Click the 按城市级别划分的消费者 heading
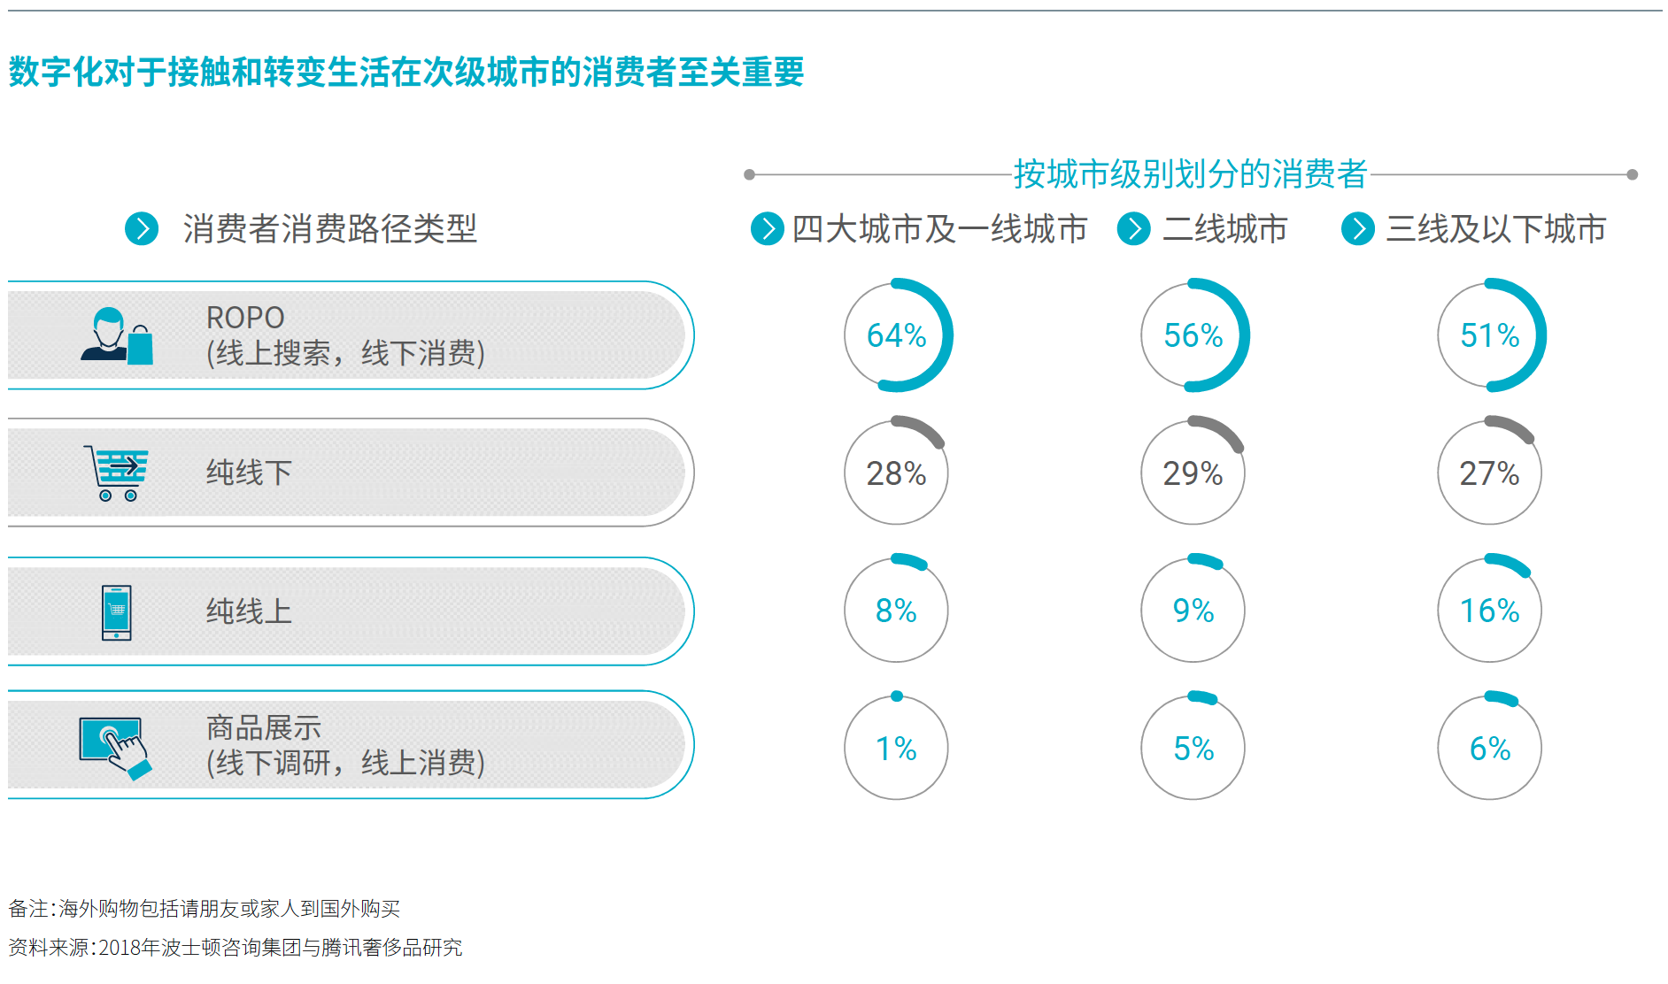Image resolution: width=1668 pixels, height=984 pixels. tap(1191, 174)
